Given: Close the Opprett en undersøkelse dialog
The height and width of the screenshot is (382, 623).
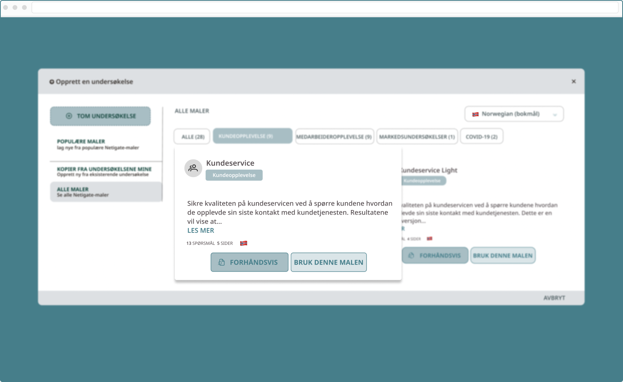Looking at the screenshot, I should coord(574,81).
